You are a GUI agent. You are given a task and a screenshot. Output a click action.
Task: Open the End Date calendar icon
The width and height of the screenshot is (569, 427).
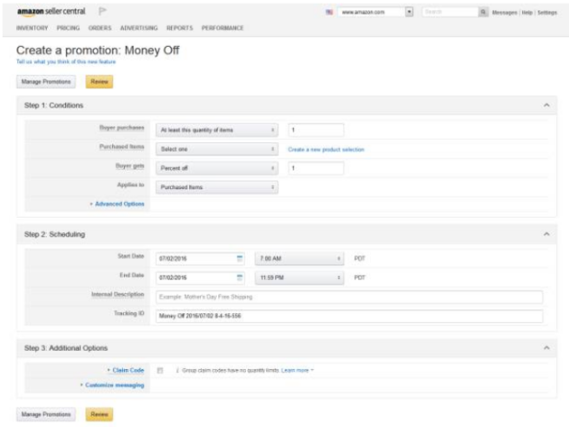240,277
